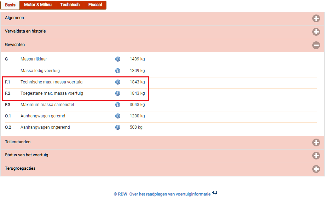This screenshot has width=325, height=198.
Task: Collapse the Gewichten section minus button
Action: coord(316,45)
